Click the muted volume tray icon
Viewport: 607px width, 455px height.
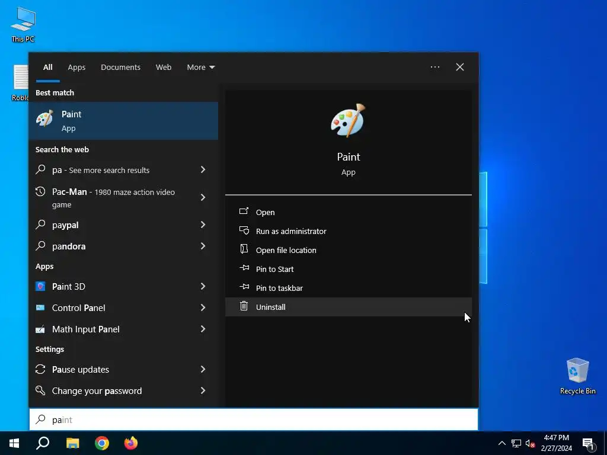click(x=531, y=443)
